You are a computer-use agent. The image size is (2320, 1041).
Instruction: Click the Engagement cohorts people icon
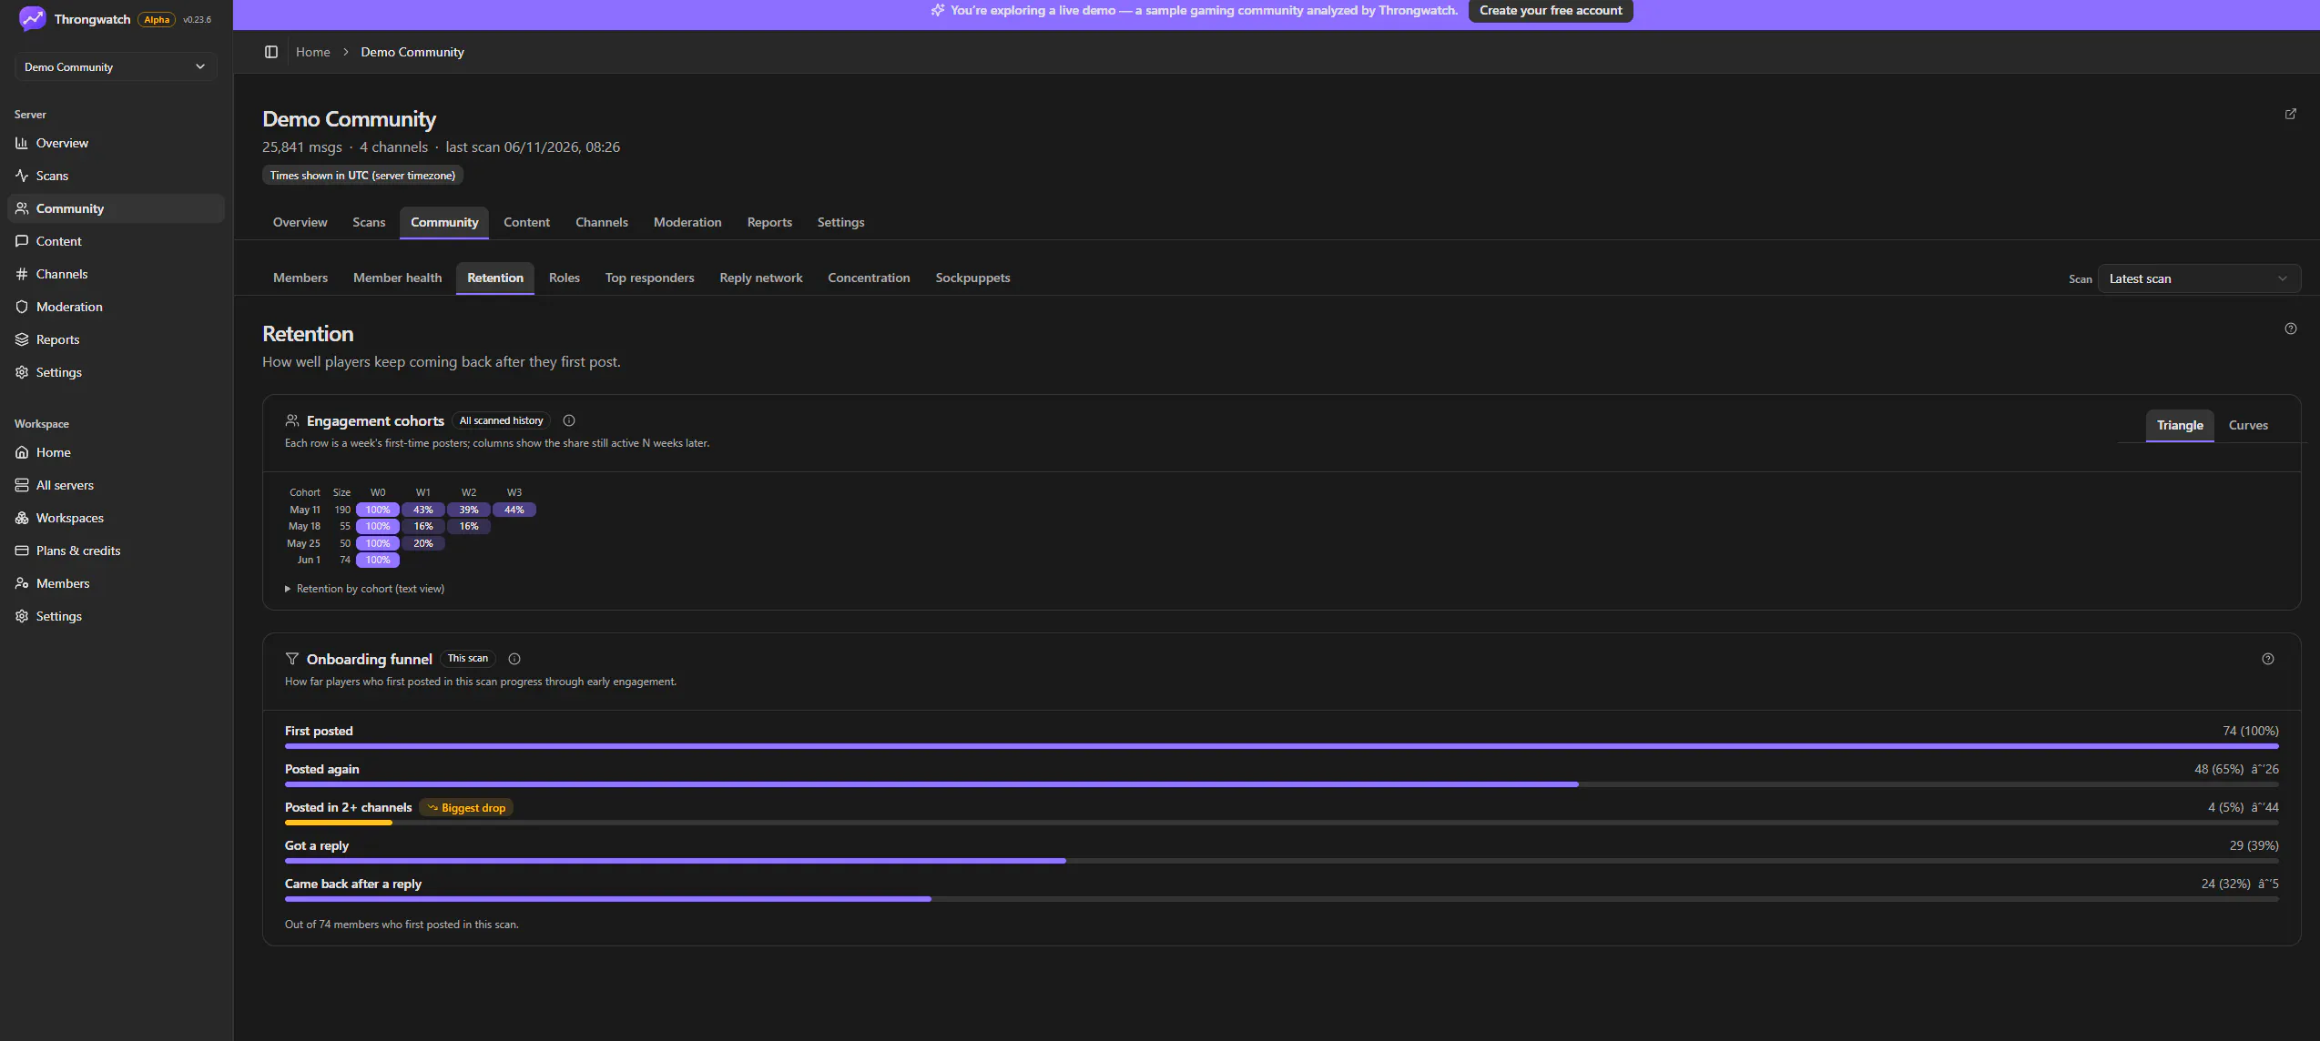(x=292, y=420)
